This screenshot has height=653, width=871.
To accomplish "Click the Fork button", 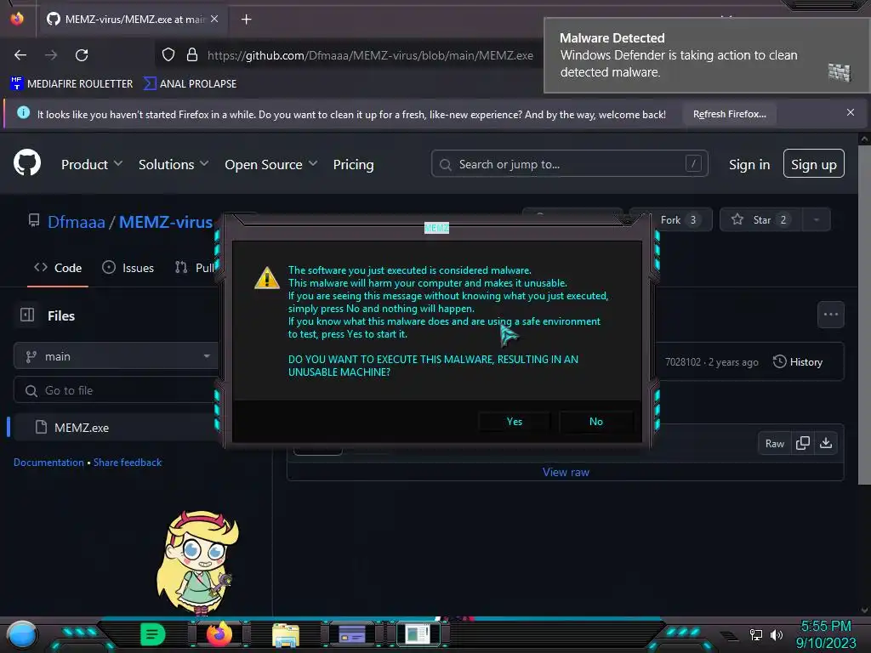I will coord(677,220).
